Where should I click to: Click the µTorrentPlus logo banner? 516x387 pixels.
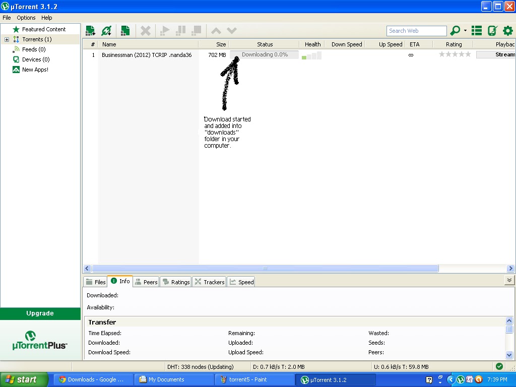[x=40, y=340]
